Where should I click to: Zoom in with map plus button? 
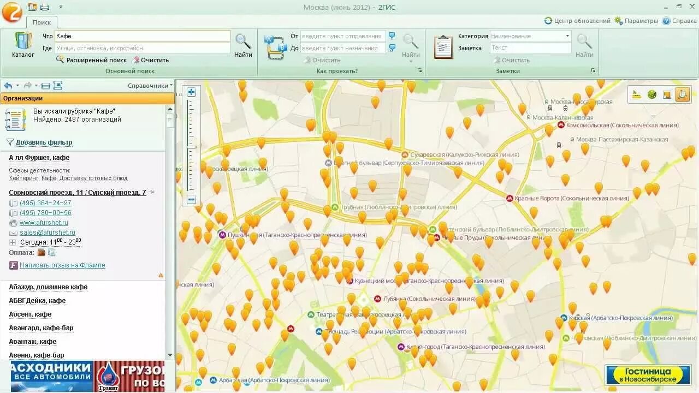(x=191, y=92)
